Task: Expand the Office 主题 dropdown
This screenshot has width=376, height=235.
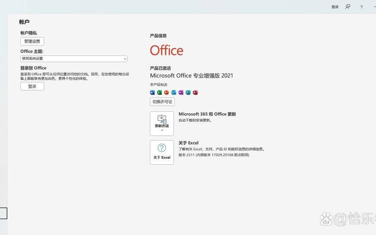Action: pyautogui.click(x=74, y=59)
